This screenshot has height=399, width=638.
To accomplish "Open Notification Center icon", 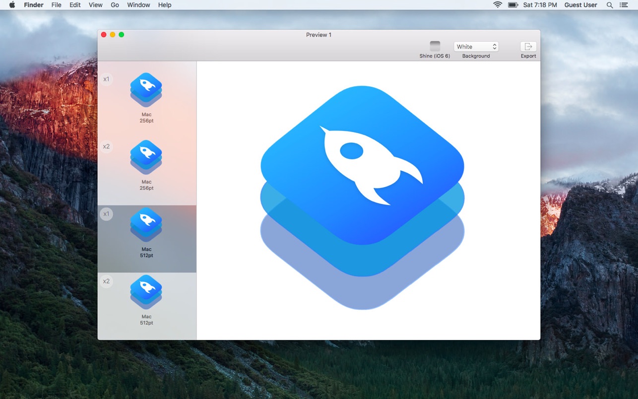I will click(x=625, y=5).
